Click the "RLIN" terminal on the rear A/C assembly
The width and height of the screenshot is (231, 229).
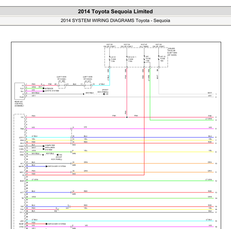[22, 97]
